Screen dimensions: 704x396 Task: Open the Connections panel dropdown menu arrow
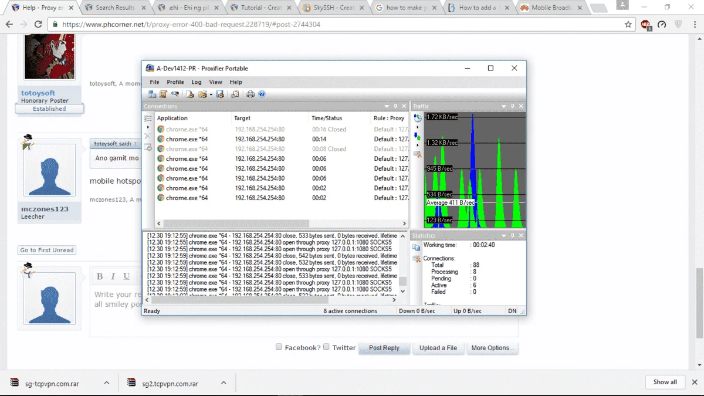387,106
